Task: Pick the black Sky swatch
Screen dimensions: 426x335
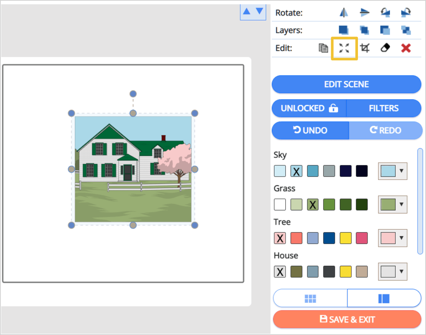Action: (x=362, y=171)
